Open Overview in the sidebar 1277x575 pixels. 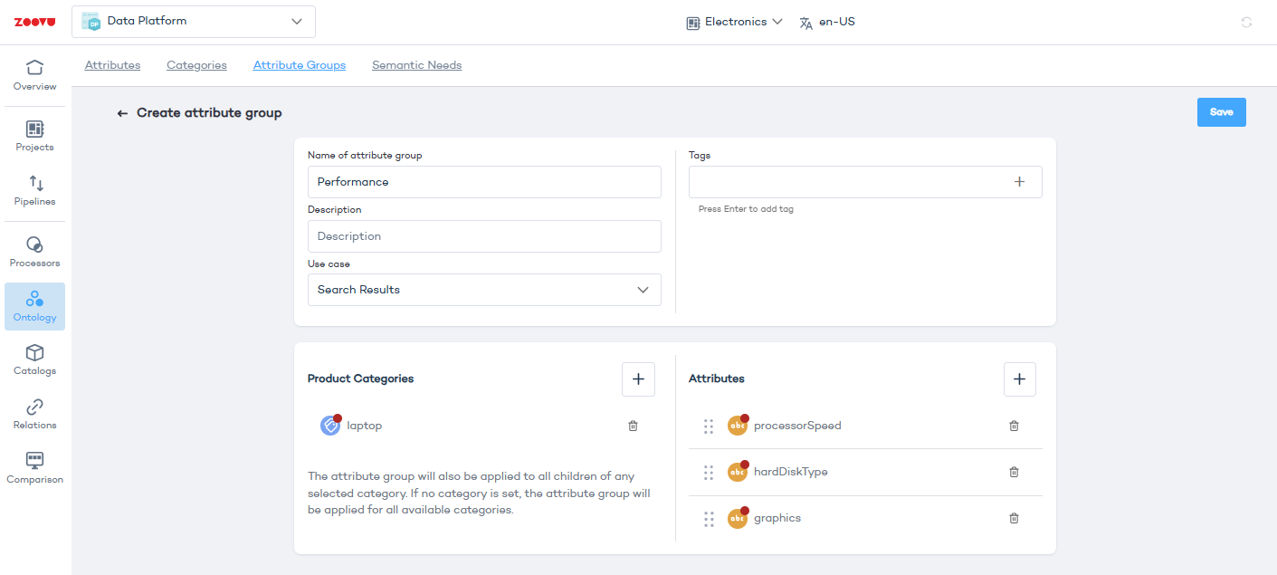34,75
